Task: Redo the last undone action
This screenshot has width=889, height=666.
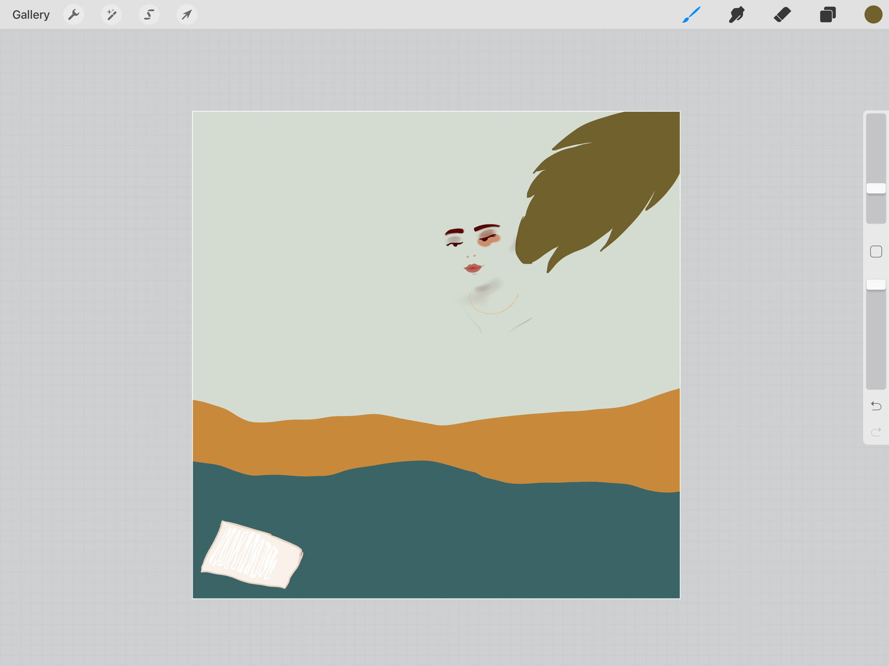Action: pos(876,431)
